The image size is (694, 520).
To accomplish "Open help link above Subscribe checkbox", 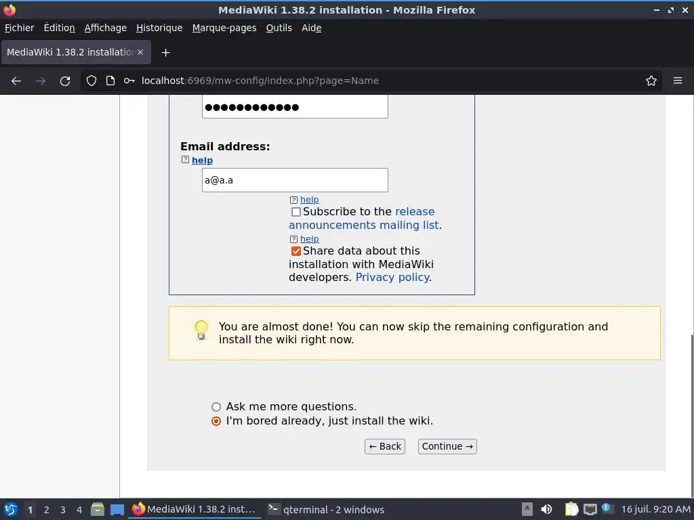I will click(309, 200).
